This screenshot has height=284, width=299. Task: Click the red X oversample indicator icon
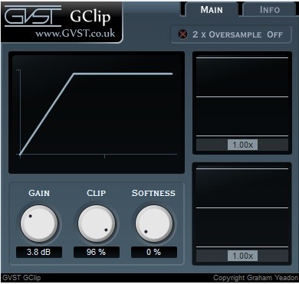(x=182, y=34)
